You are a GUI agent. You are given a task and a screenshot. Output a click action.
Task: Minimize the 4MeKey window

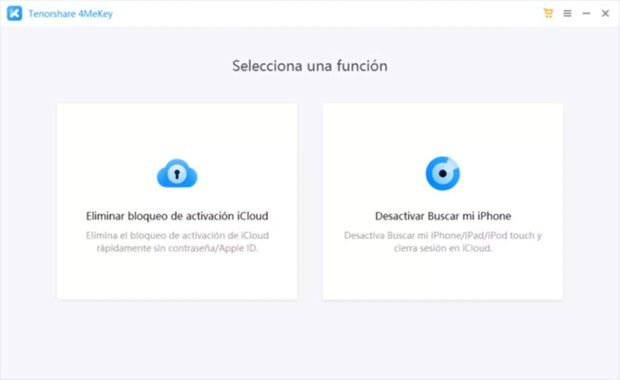[586, 14]
